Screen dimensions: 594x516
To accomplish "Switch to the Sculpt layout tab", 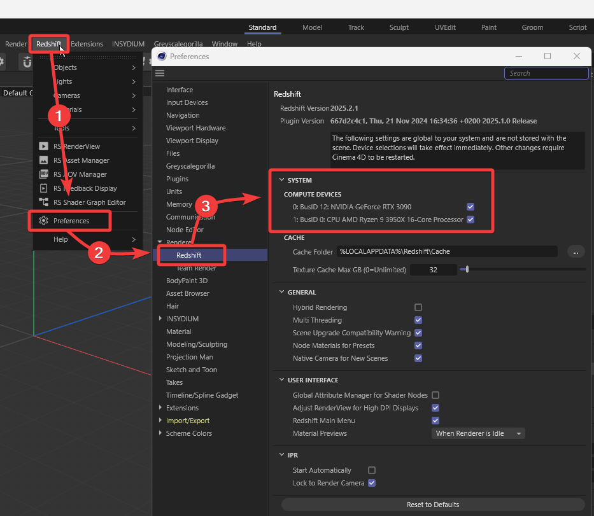I will (399, 27).
